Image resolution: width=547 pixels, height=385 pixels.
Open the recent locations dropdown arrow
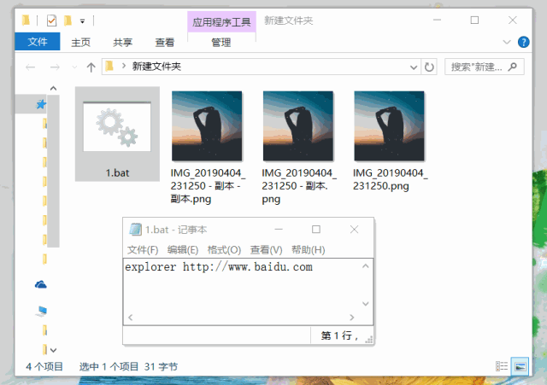[x=74, y=67]
